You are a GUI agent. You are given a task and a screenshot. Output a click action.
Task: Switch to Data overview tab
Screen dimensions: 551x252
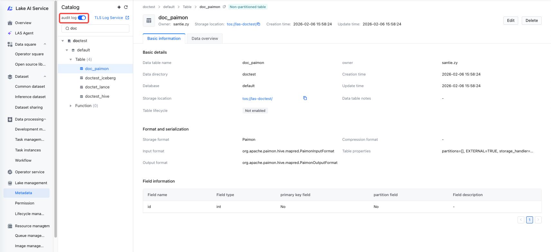click(205, 39)
